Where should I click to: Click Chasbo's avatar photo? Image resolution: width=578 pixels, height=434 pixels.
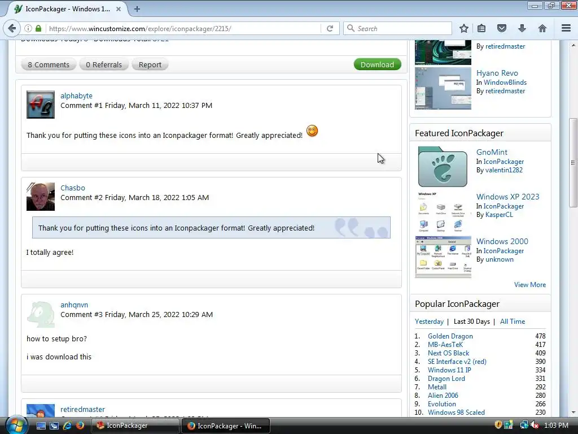tap(41, 197)
